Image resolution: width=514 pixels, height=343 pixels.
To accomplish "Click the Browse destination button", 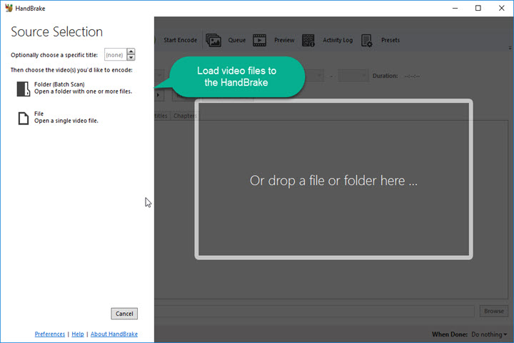I will point(494,311).
